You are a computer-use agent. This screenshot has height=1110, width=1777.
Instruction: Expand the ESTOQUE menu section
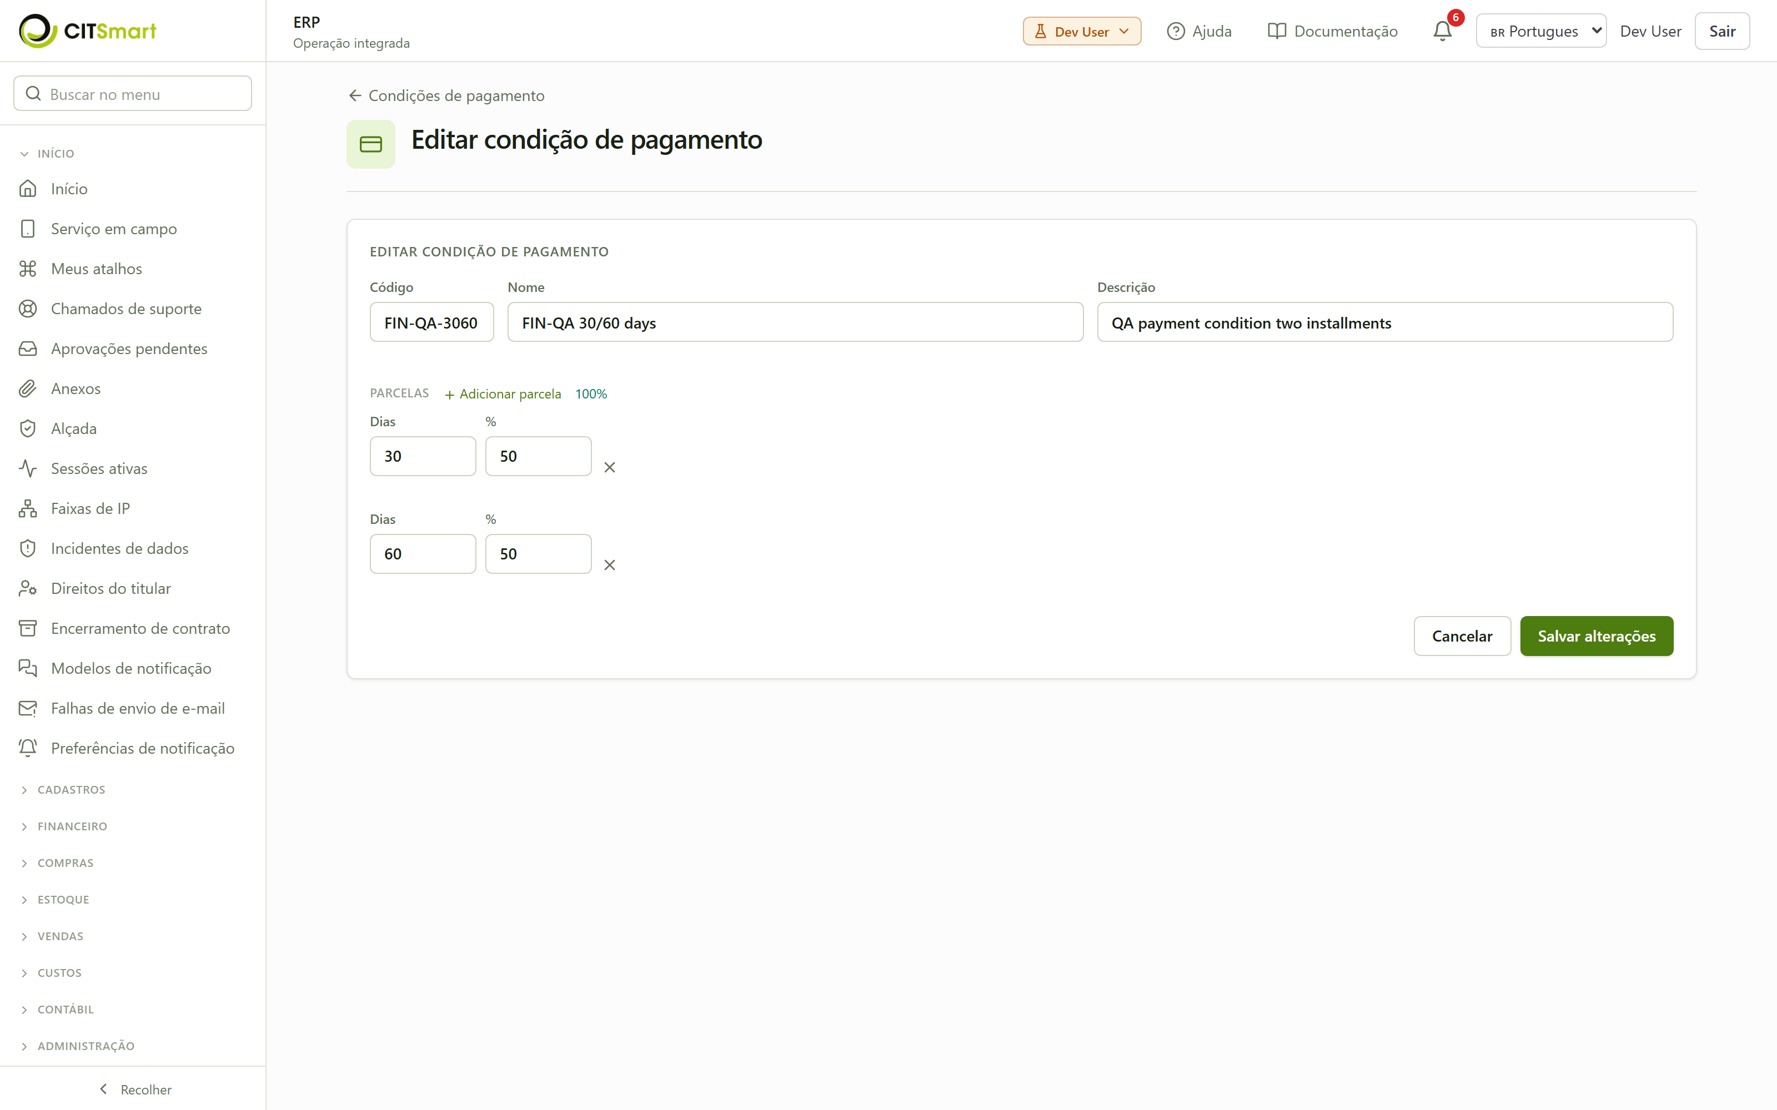pos(55,900)
